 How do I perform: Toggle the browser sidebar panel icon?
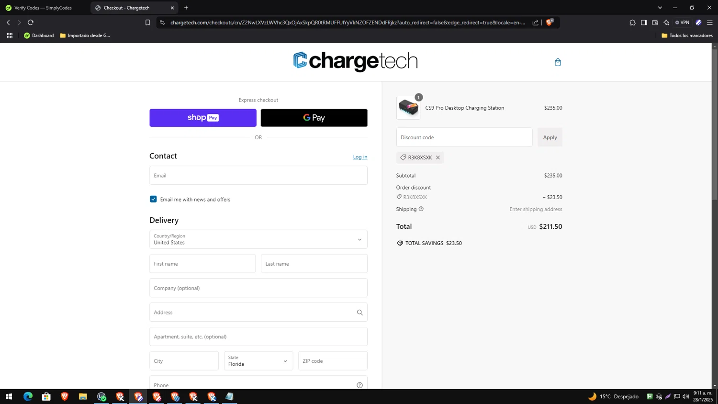click(644, 22)
